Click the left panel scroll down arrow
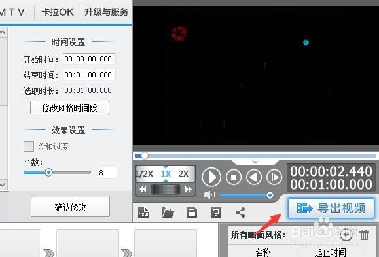The width and height of the screenshot is (379, 257). [x=3, y=185]
